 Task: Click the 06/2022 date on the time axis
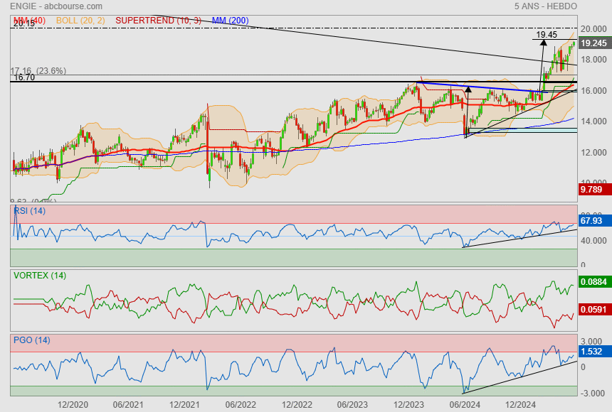tap(240, 405)
